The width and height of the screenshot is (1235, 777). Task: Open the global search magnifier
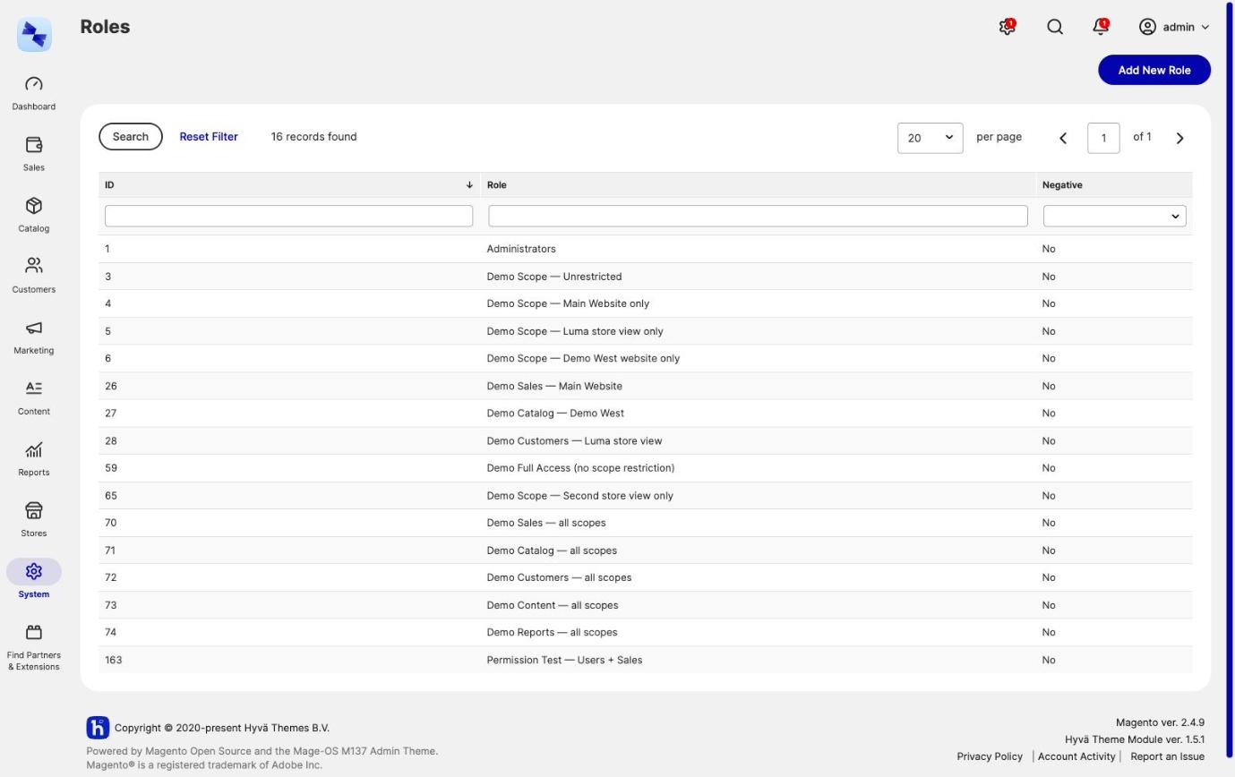tap(1055, 27)
